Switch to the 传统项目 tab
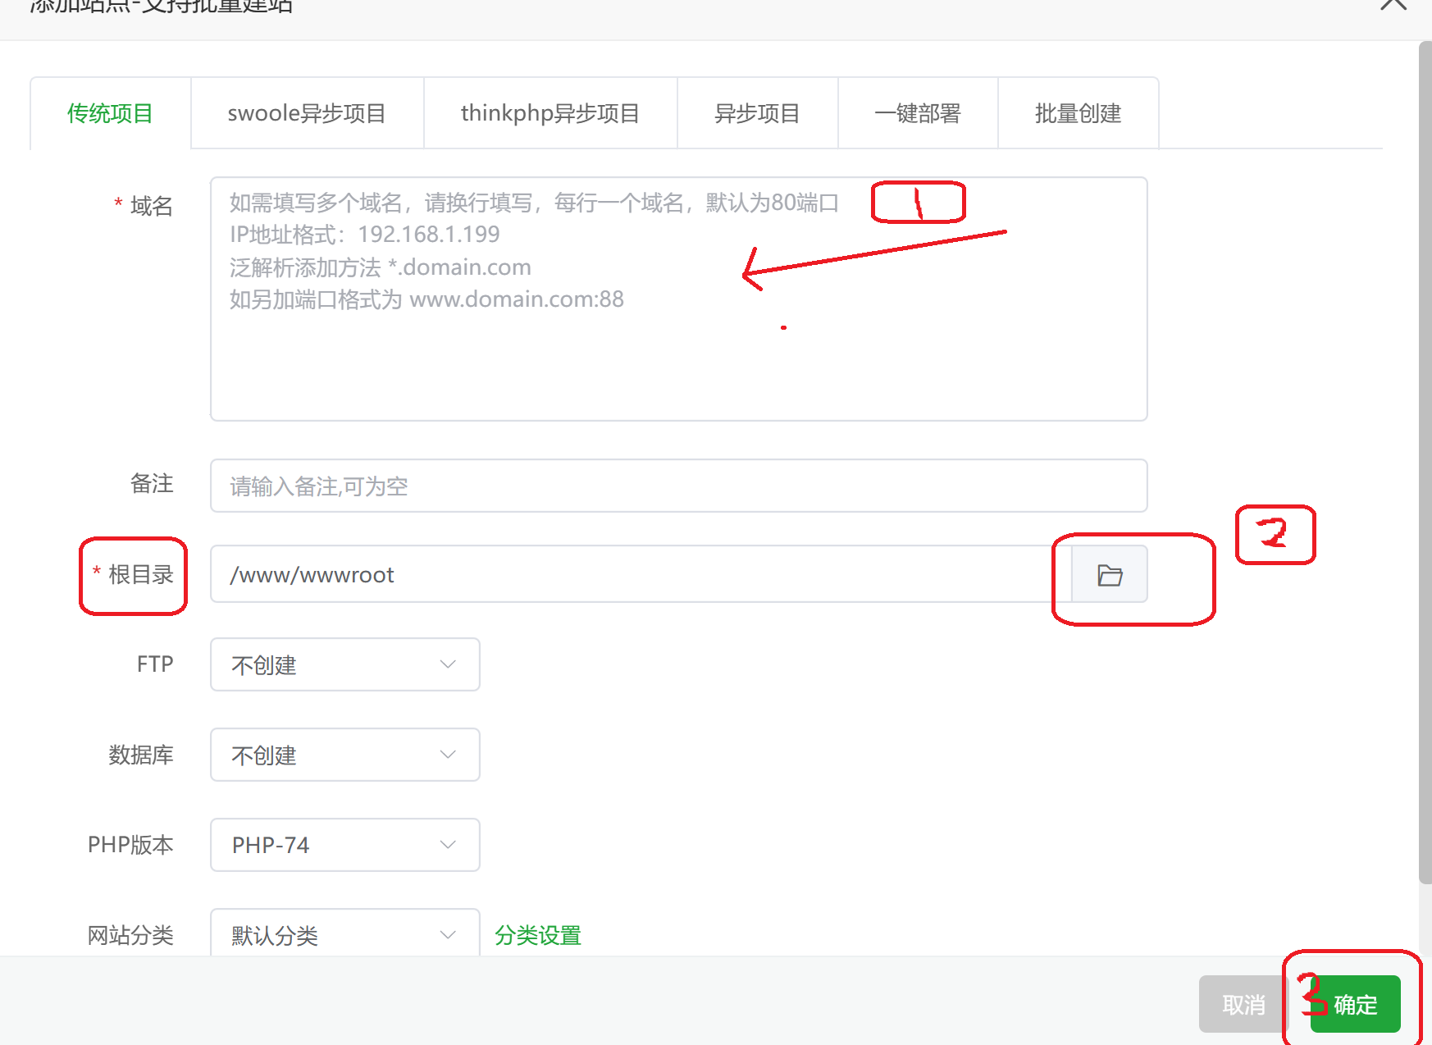1432x1045 pixels. tap(110, 113)
